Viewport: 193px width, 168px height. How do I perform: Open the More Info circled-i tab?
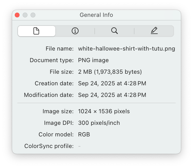[75, 31]
